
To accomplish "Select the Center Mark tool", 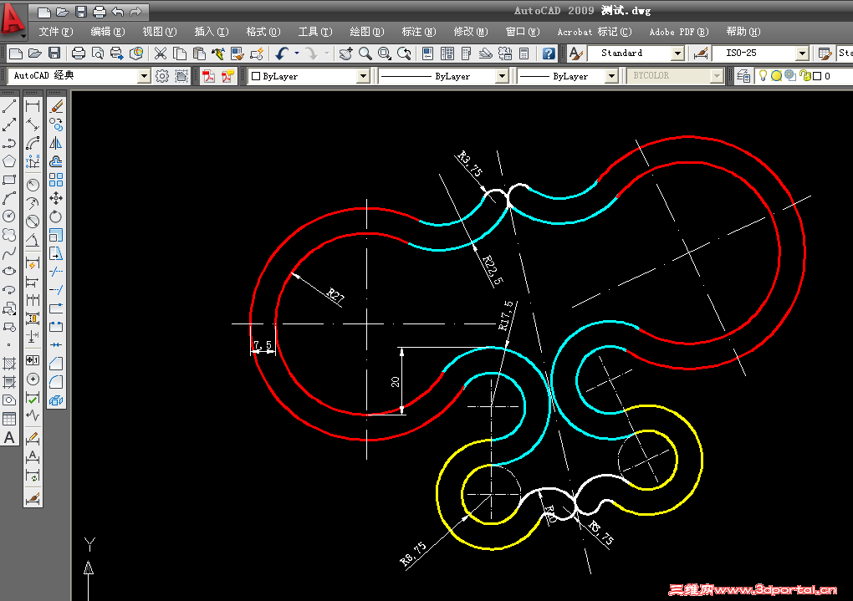I will pyautogui.click(x=33, y=379).
